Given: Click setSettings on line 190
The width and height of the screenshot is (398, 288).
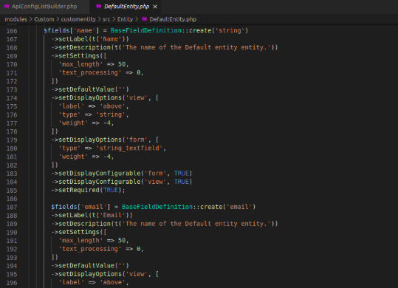Looking at the screenshot, I should [x=79, y=232].
